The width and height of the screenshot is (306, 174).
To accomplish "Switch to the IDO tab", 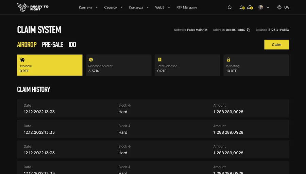I will [72, 45].
